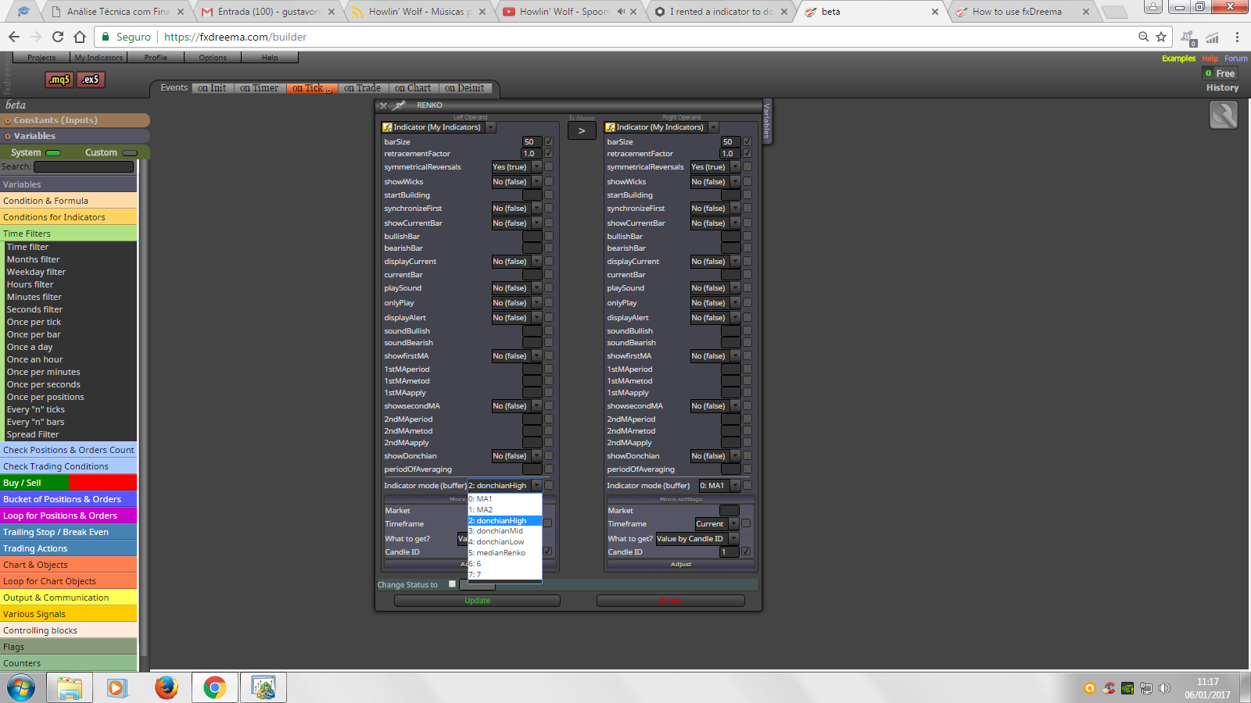Viewport: 1251px width, 703px height.
Task: Click the green Update button
Action: click(477, 601)
